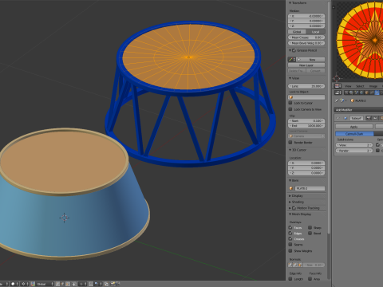Screen dimensions: 383x287
Task: Click the UV image editor type icon
Action: [x=338, y=86]
